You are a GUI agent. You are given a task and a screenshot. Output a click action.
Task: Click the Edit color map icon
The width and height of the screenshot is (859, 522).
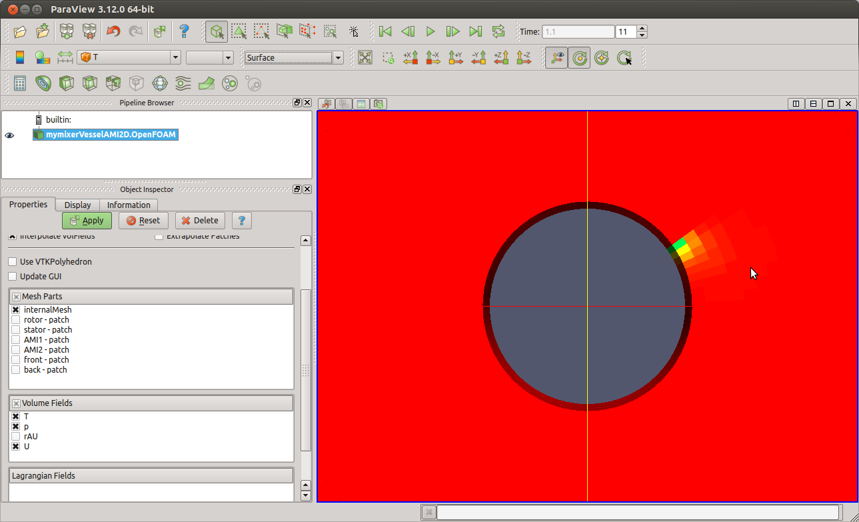[x=43, y=57]
